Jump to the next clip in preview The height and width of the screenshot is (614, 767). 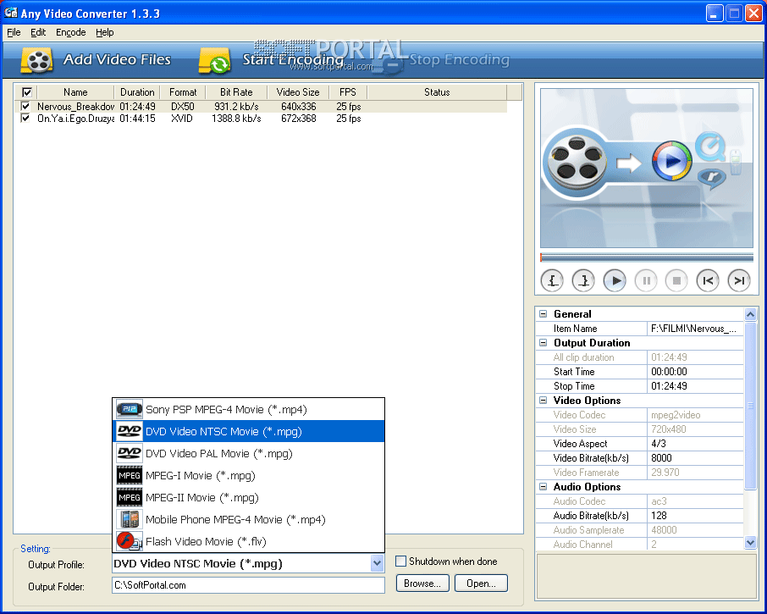tap(738, 281)
